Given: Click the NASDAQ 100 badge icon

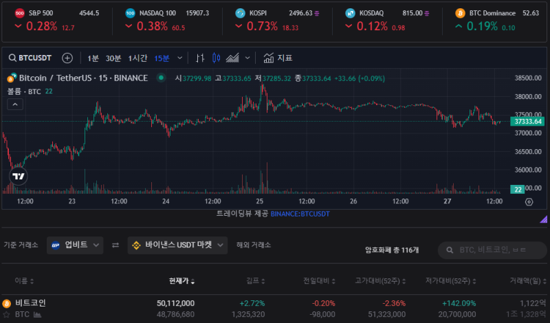Looking at the screenshot, I should click(x=130, y=13).
